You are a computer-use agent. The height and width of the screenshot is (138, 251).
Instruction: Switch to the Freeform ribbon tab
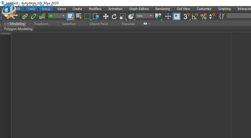point(41,24)
